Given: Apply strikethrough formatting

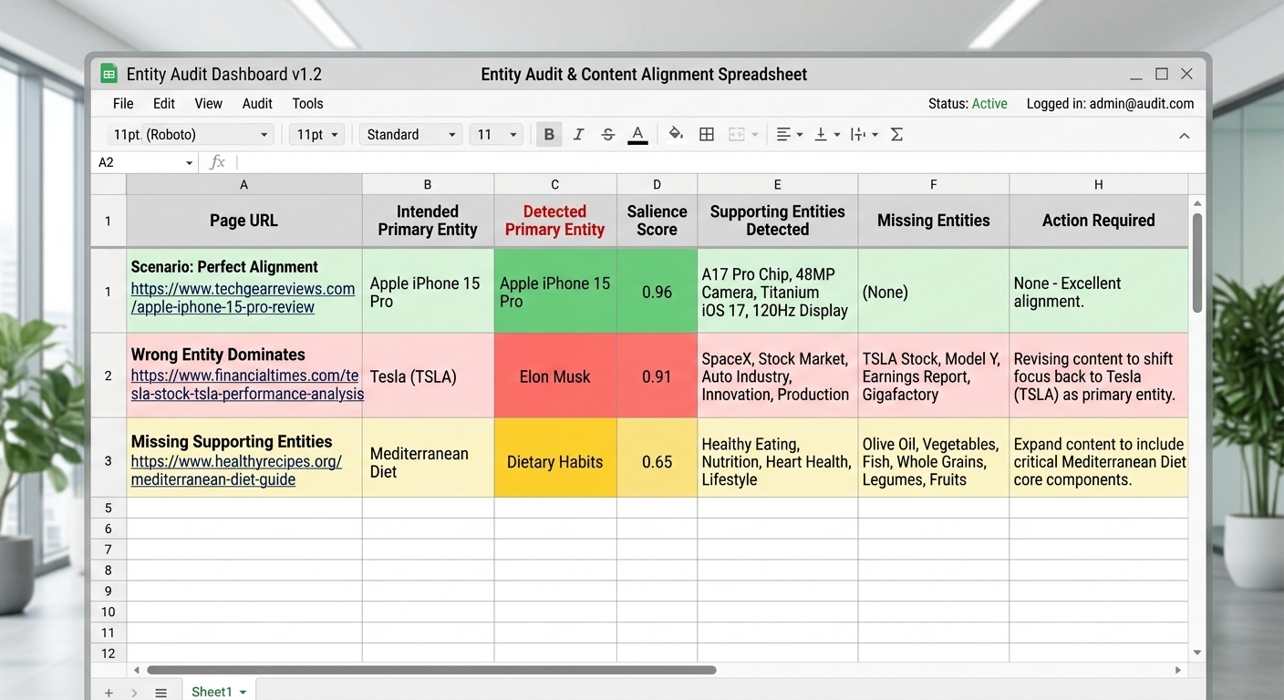Looking at the screenshot, I should 607,134.
